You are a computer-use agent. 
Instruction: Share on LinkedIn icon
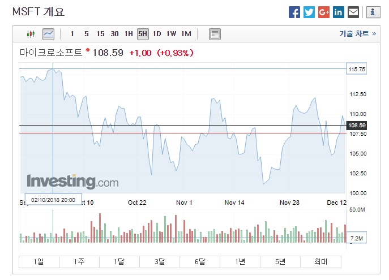[x=339, y=12]
